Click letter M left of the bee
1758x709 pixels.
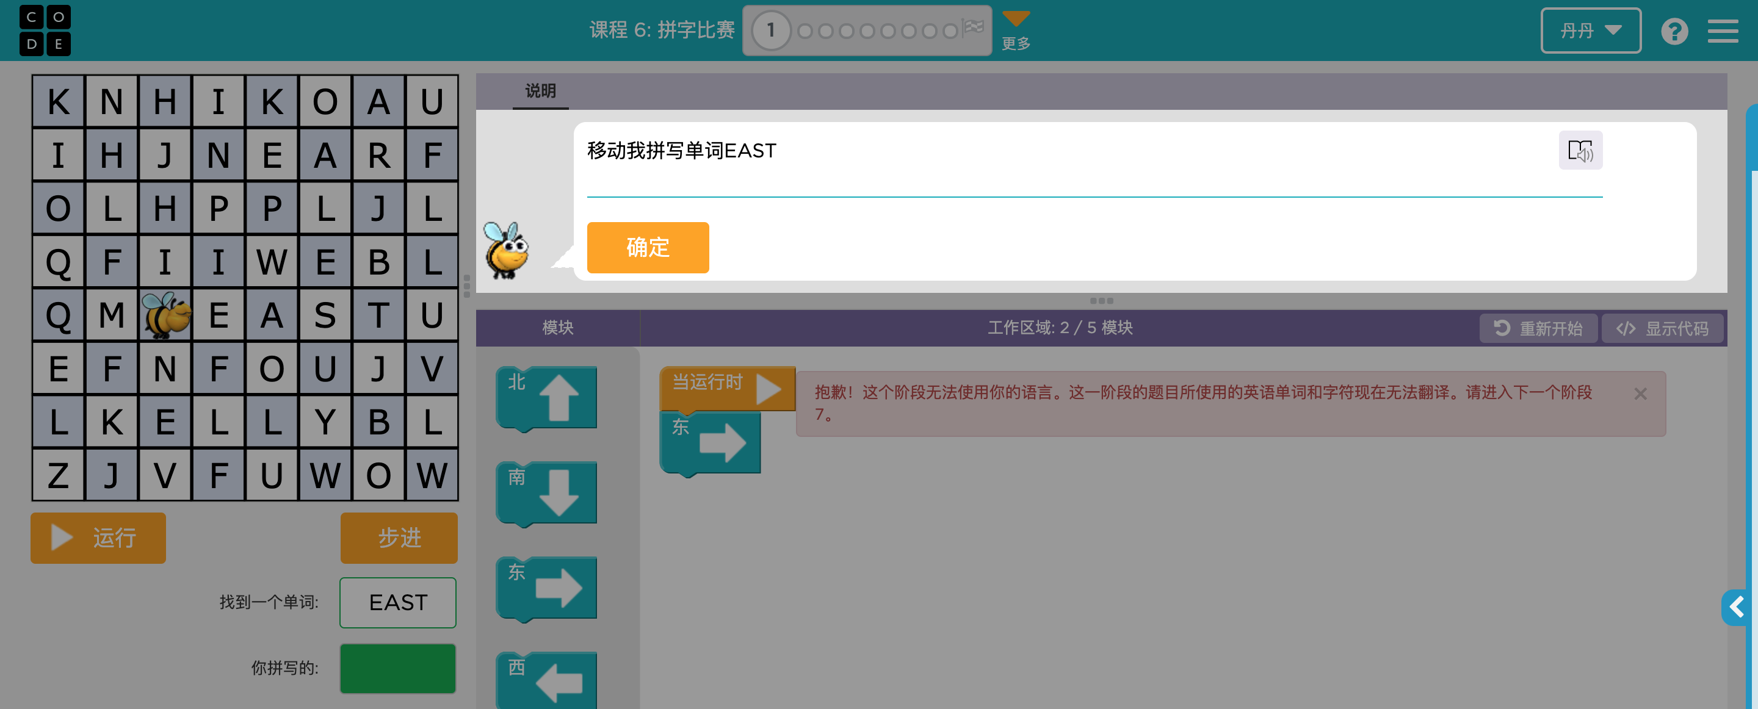click(x=111, y=315)
